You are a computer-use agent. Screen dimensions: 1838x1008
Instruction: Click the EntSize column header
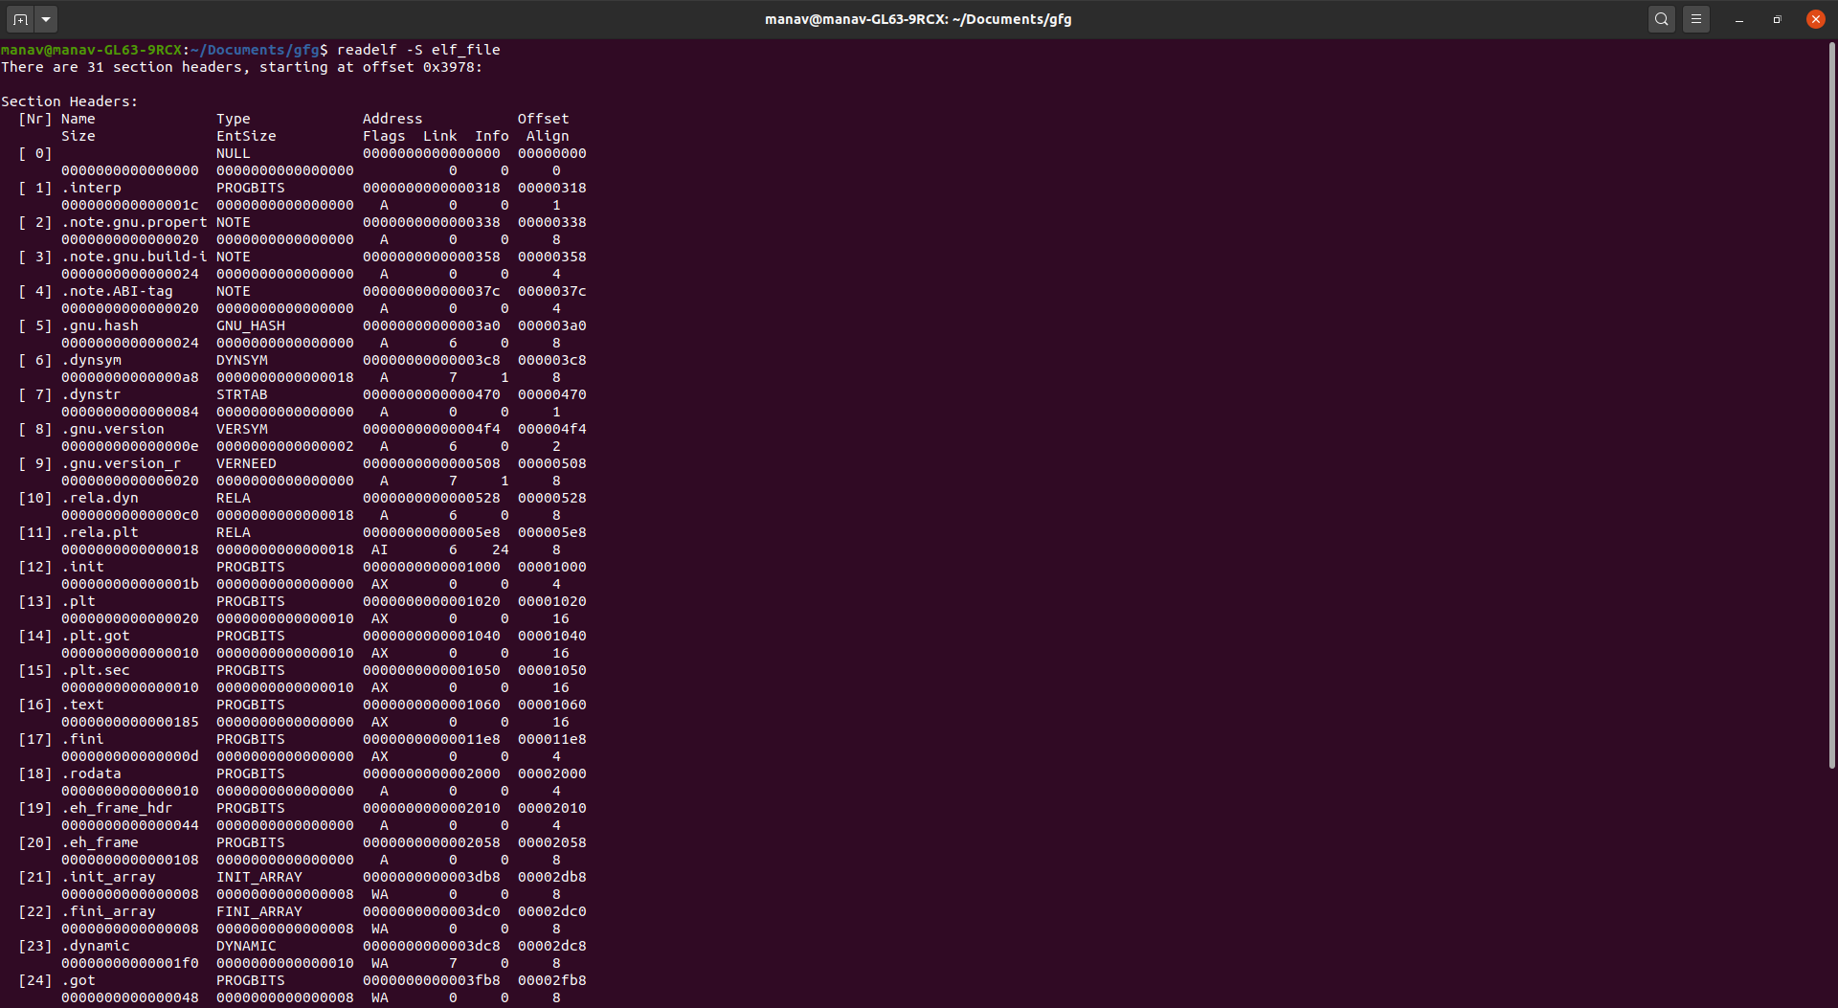point(246,136)
